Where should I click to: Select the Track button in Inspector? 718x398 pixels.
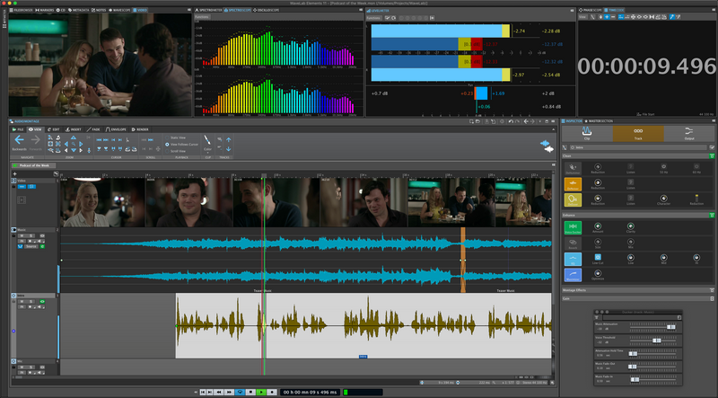[637, 133]
